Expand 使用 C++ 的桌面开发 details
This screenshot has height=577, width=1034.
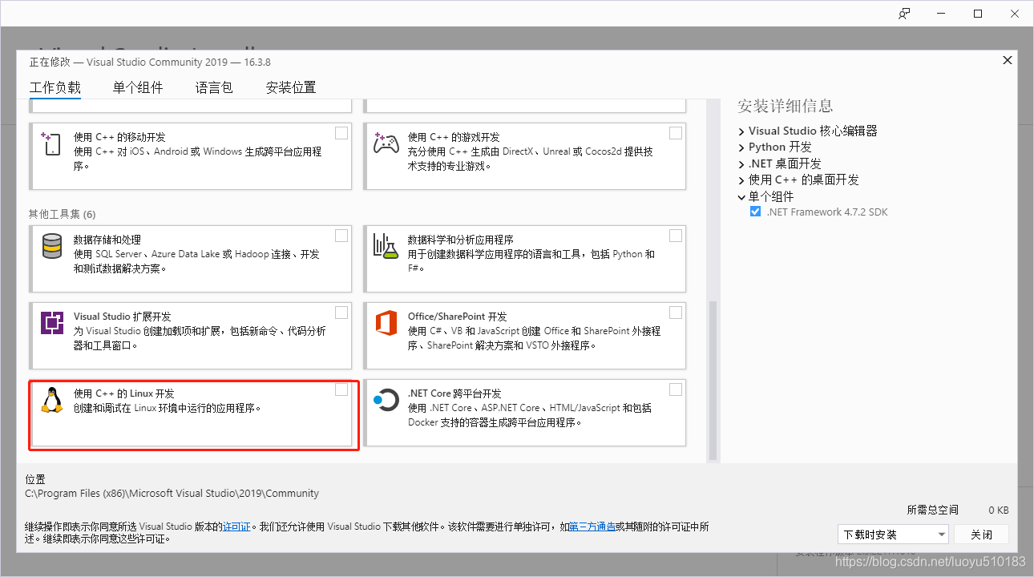coord(741,180)
